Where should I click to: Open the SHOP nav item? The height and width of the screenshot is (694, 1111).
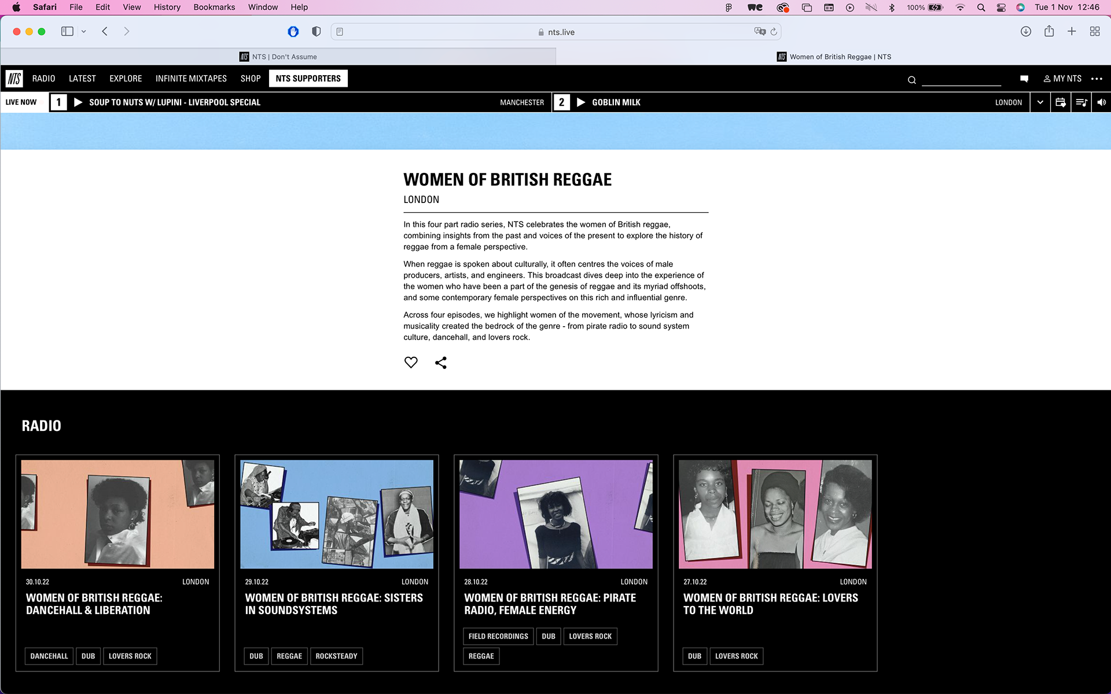tap(251, 79)
